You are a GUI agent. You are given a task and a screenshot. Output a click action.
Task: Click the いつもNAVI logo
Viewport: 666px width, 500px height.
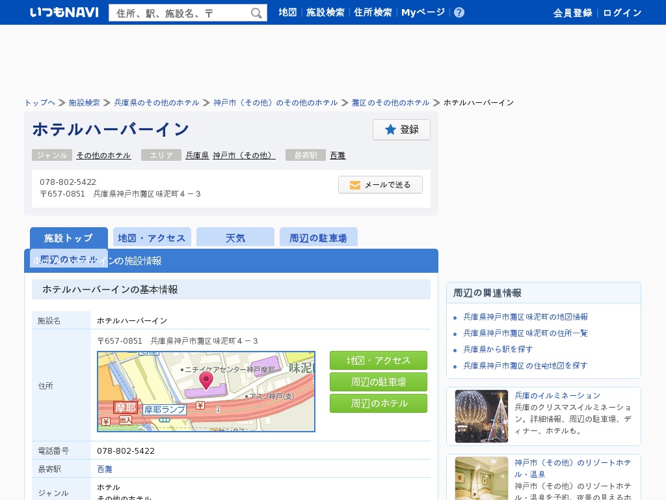point(64,12)
